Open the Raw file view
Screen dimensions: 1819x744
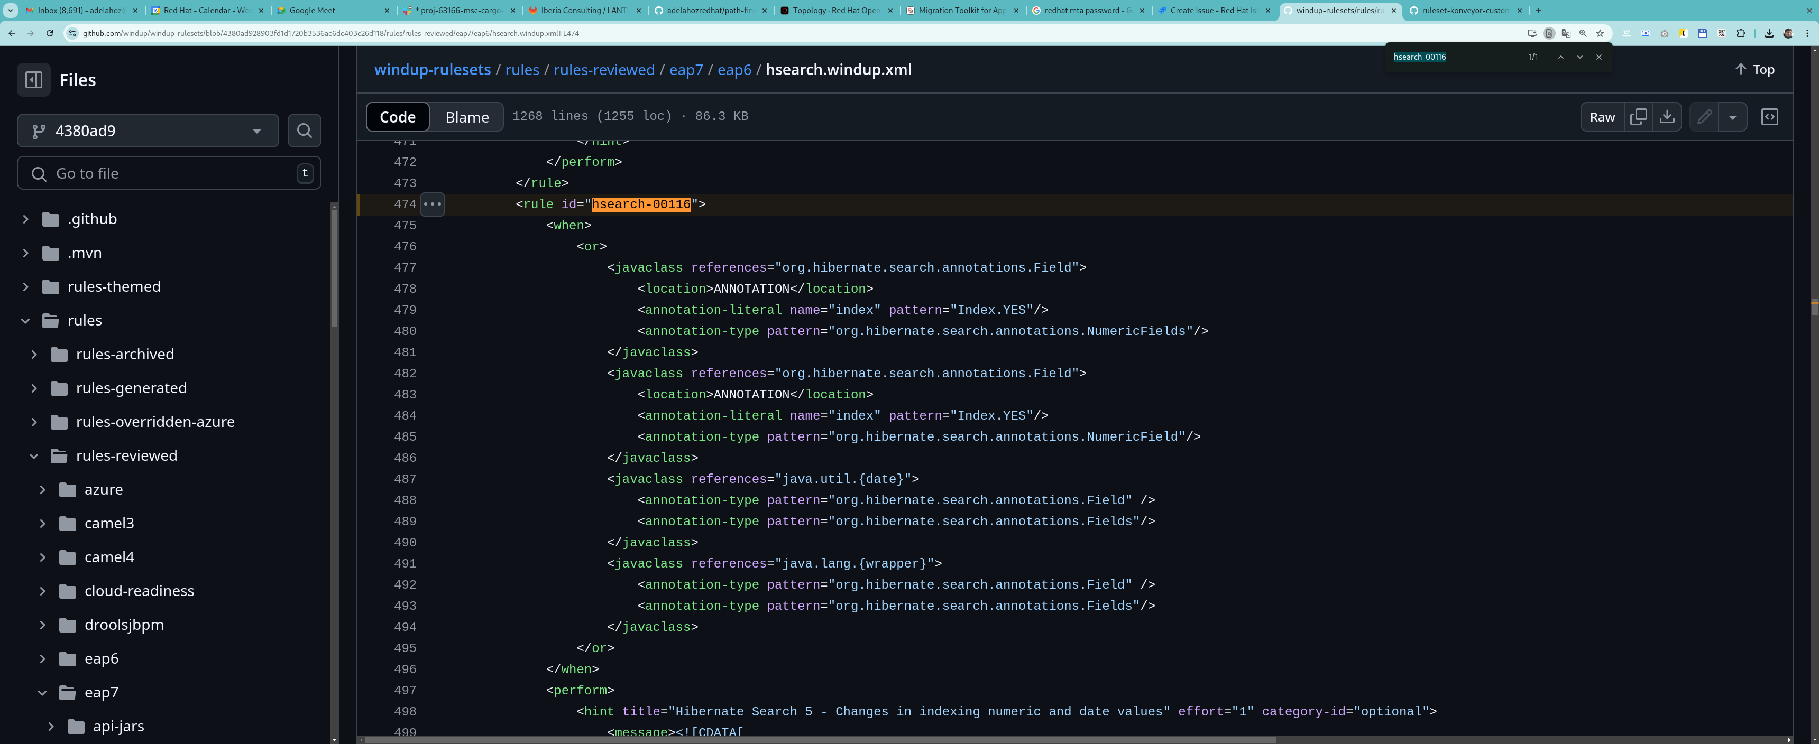1602,117
